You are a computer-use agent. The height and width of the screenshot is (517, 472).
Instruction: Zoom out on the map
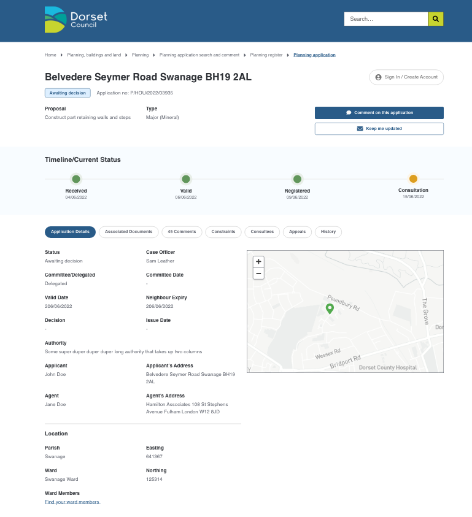[x=258, y=274]
